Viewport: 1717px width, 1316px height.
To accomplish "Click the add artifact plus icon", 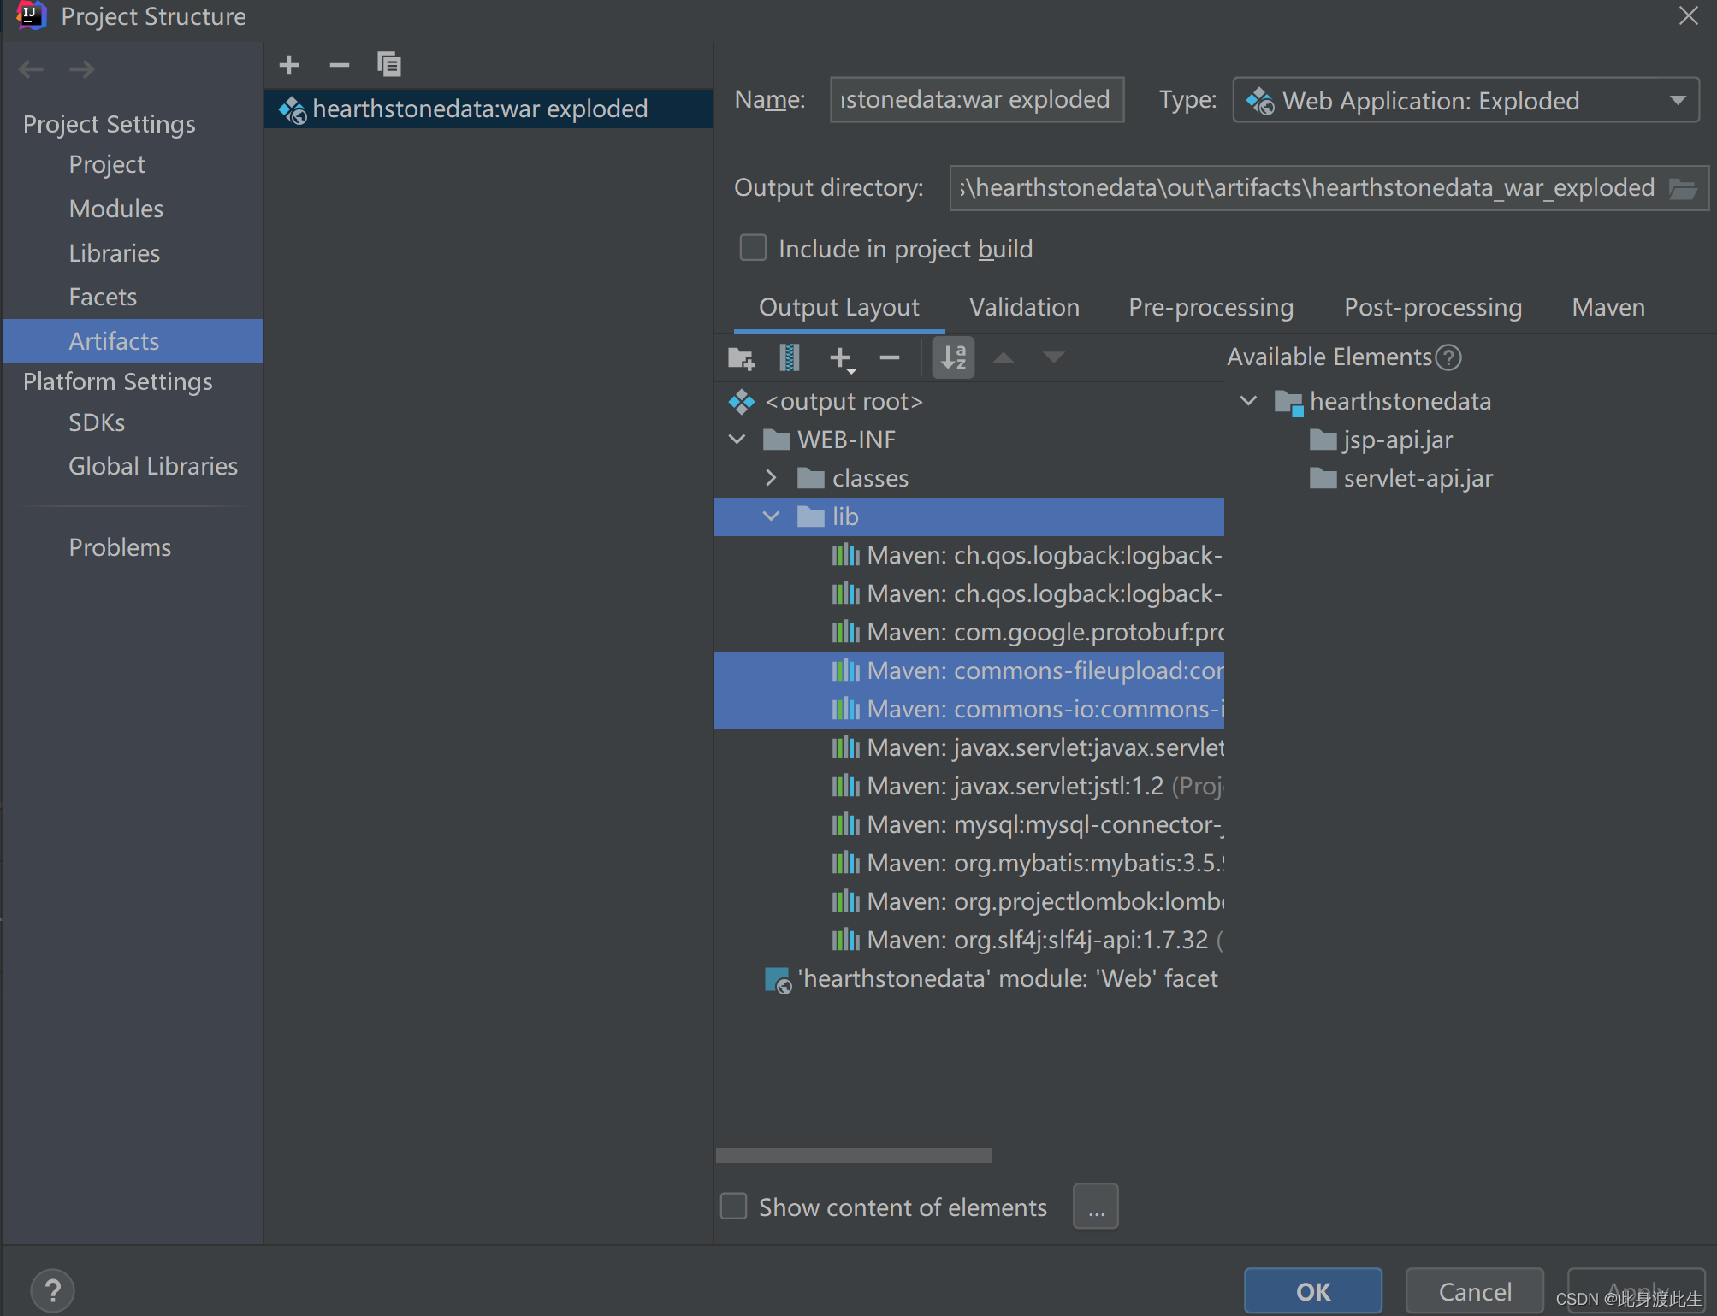I will 289,65.
